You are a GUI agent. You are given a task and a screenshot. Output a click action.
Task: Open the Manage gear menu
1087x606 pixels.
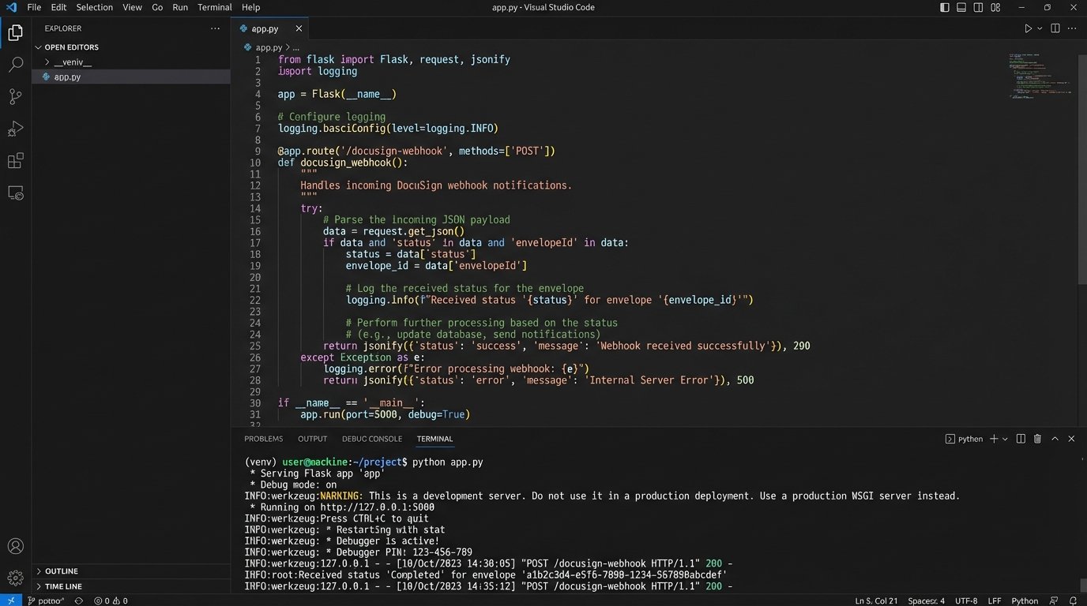click(x=15, y=578)
